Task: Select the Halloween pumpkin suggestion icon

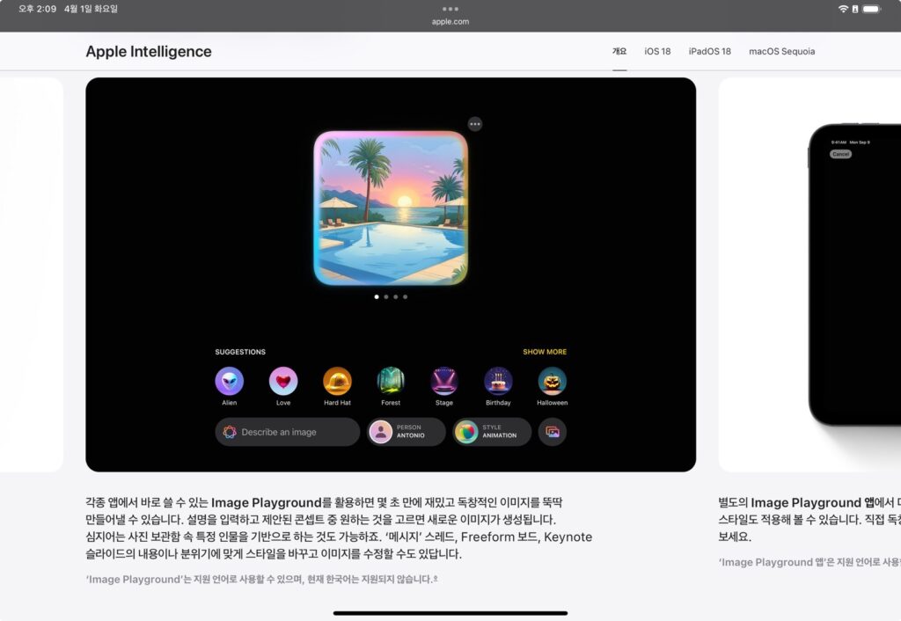Action: (553, 381)
